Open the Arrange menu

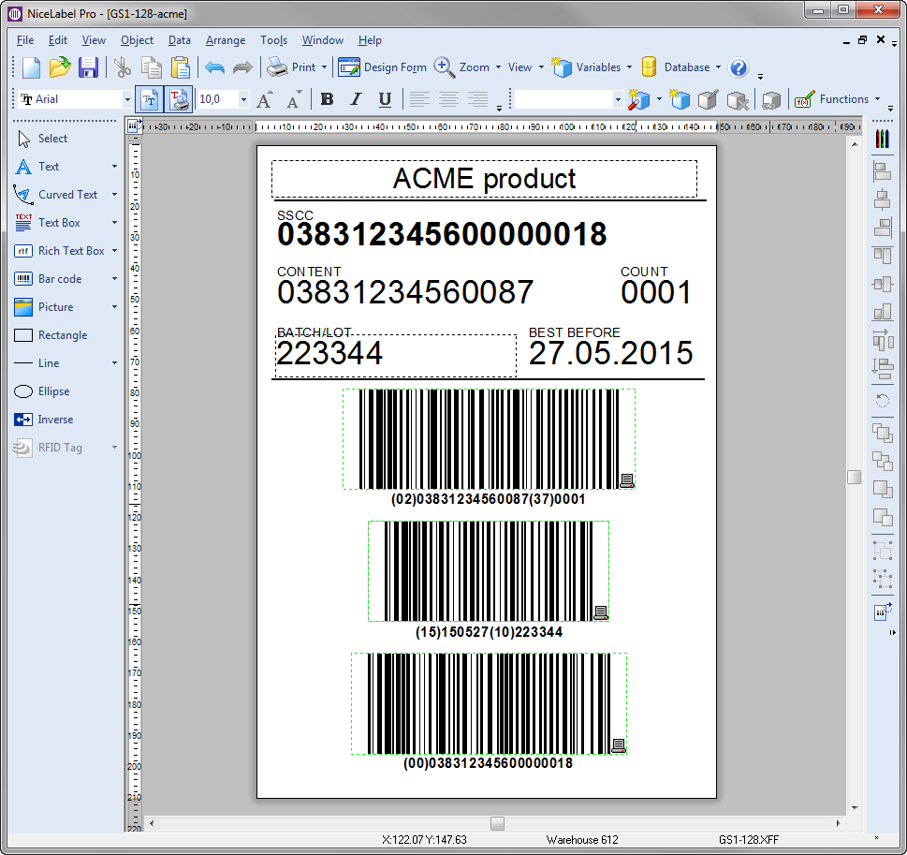tap(226, 40)
